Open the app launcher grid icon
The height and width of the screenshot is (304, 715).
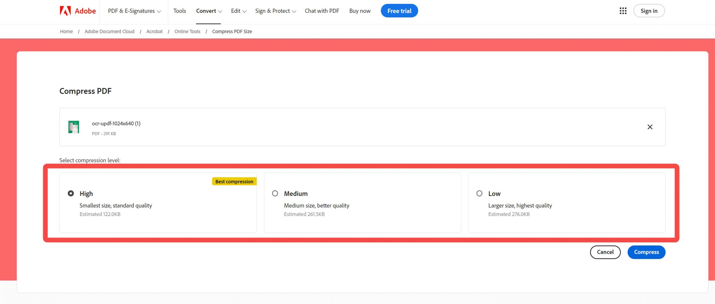point(623,11)
